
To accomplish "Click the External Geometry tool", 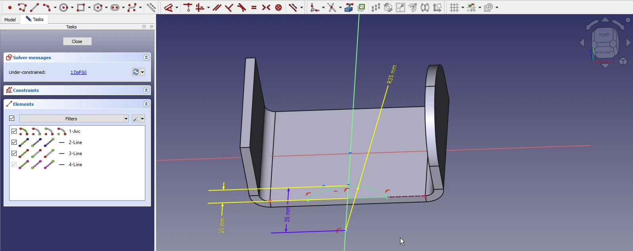I will tap(349, 7).
